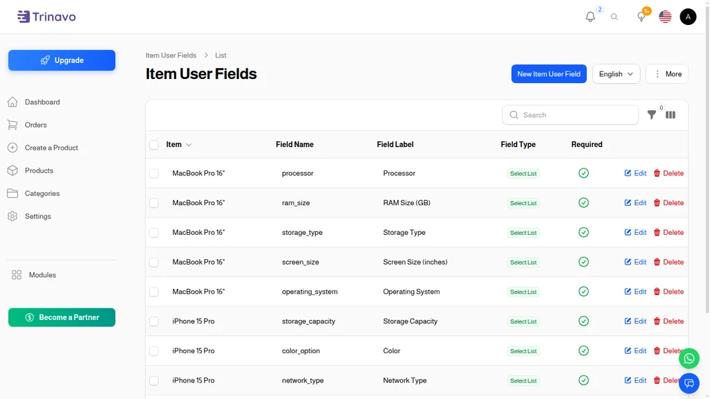
Task: Open Products in the sidebar
Action: click(39, 170)
